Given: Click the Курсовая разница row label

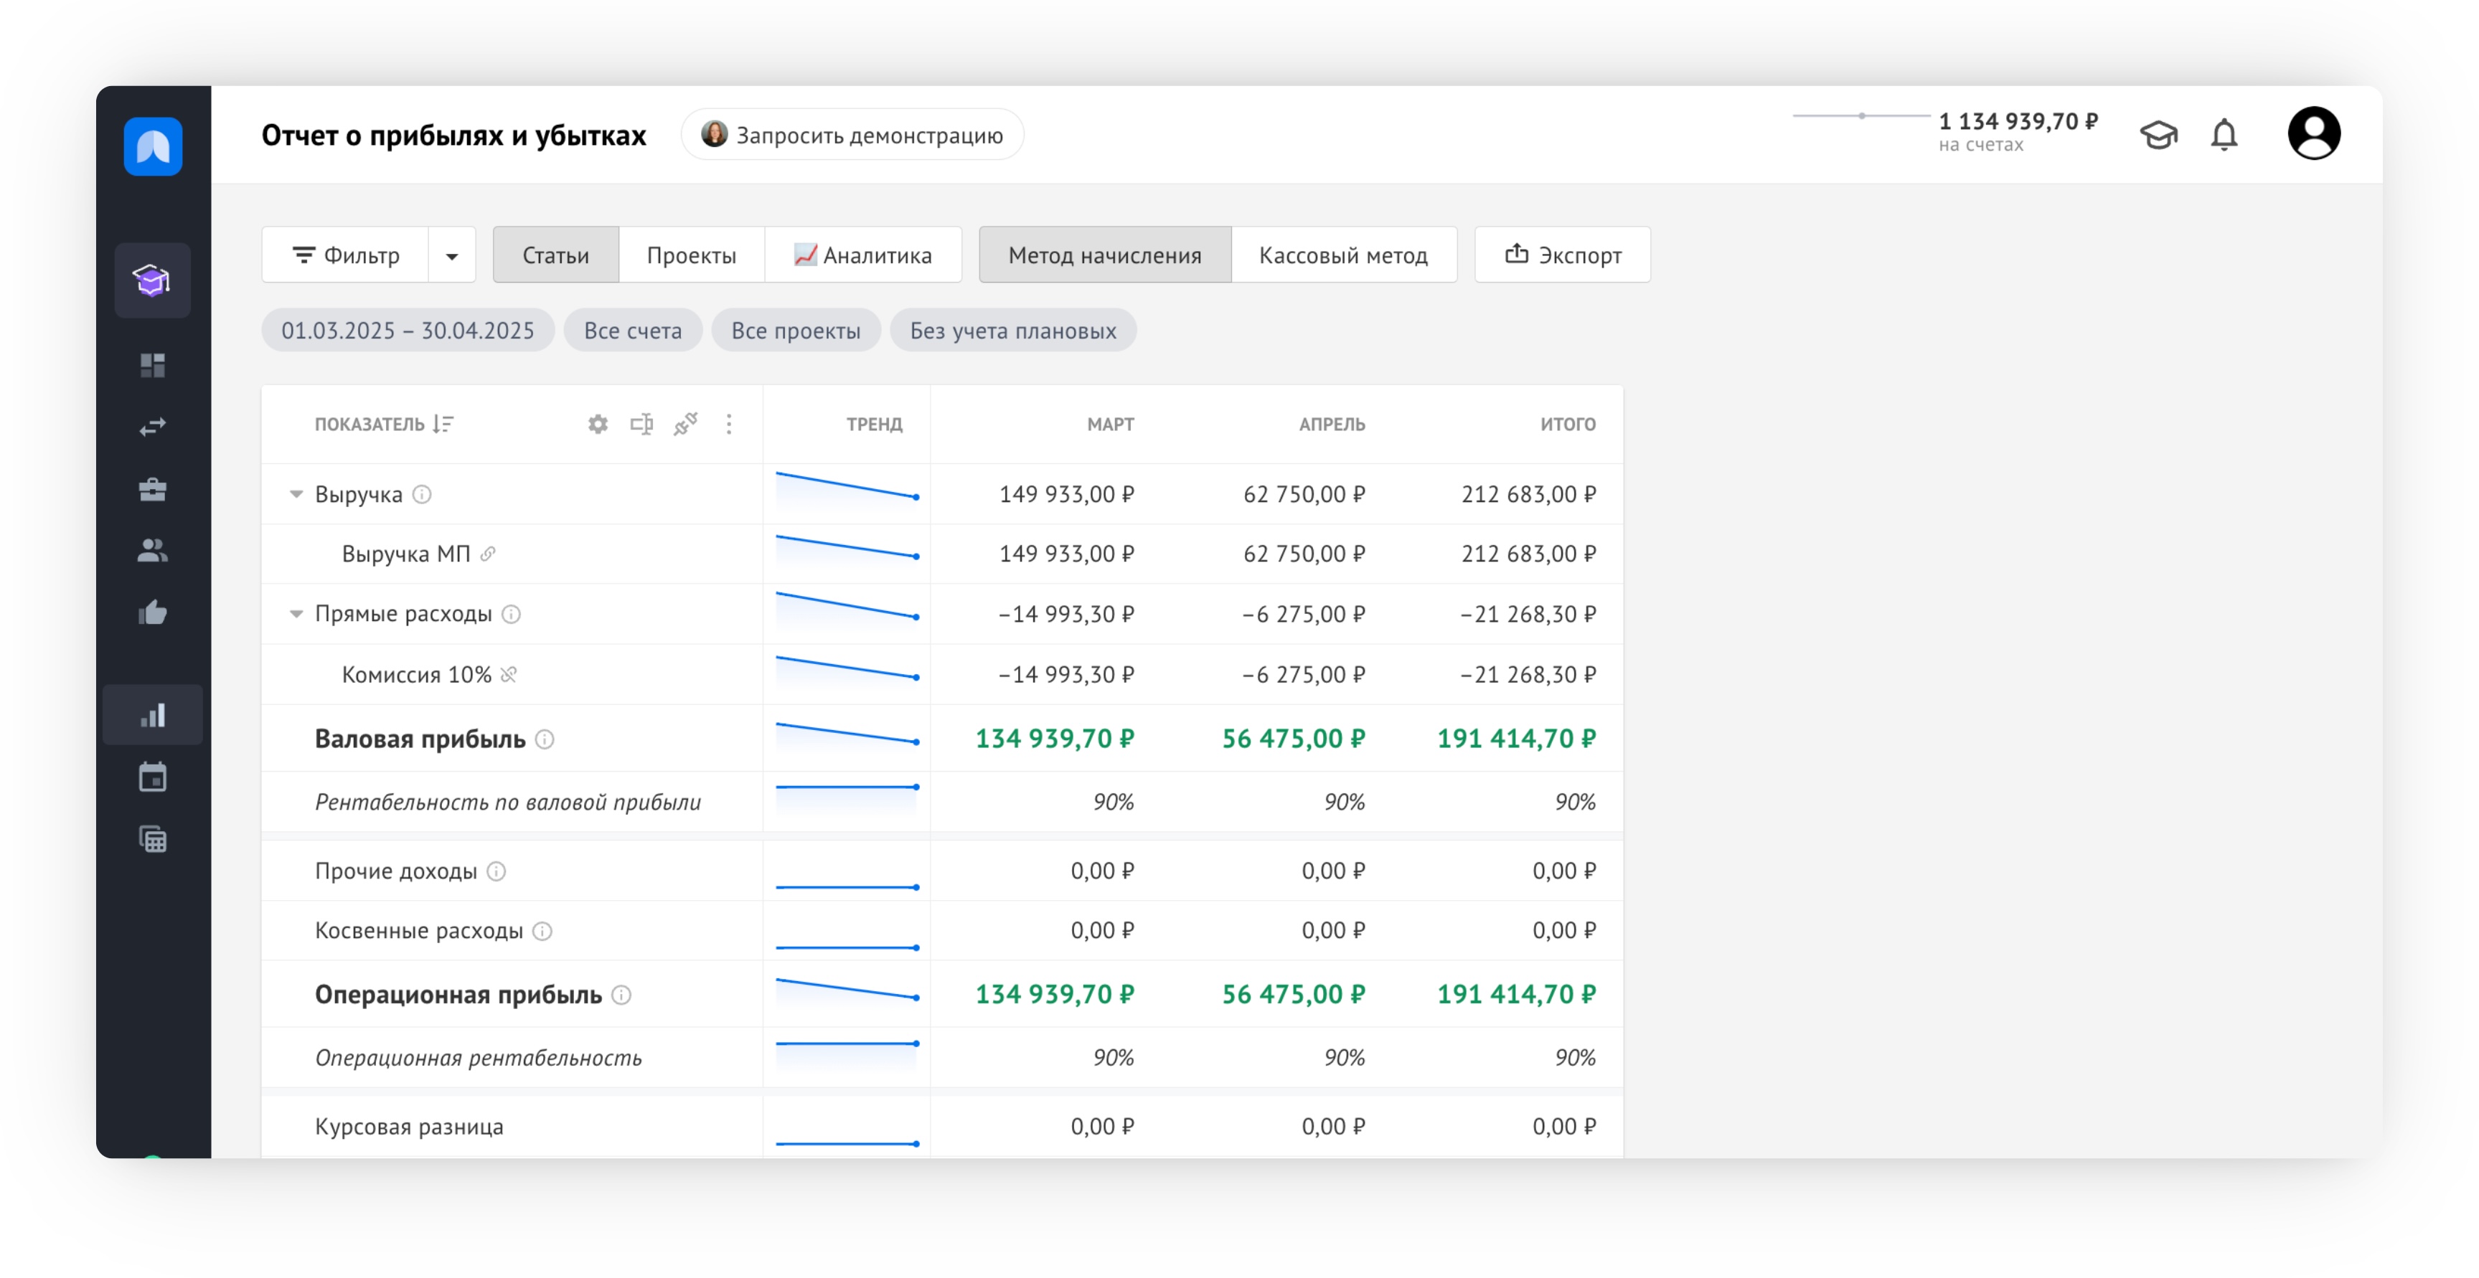Looking at the screenshot, I should 409,1127.
